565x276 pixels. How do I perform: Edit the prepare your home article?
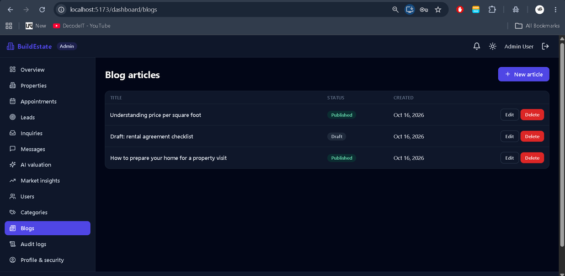(x=509, y=158)
